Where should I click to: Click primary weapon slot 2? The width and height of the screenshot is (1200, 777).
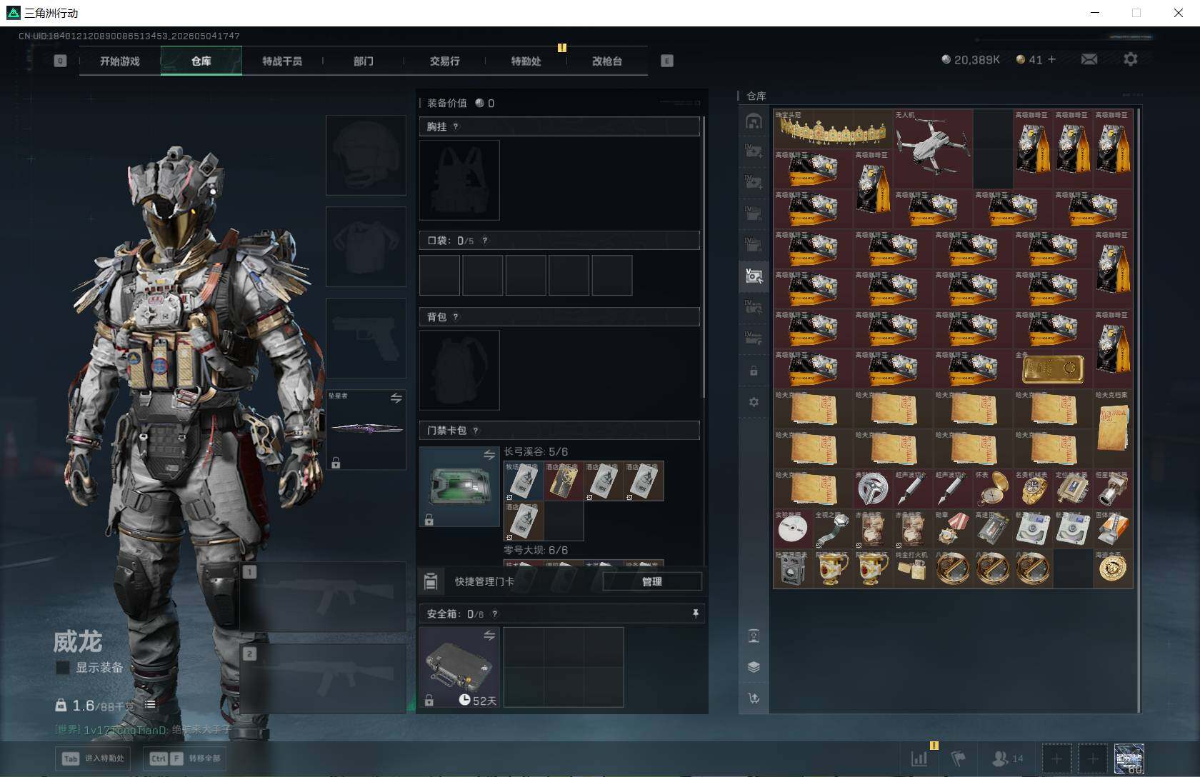323,678
